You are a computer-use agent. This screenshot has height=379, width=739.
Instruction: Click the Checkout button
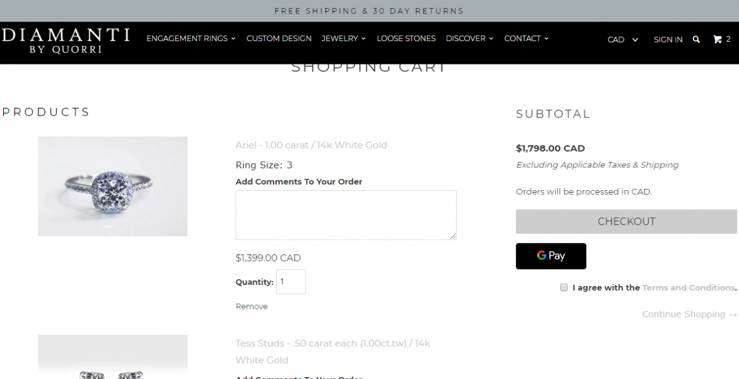coord(626,222)
